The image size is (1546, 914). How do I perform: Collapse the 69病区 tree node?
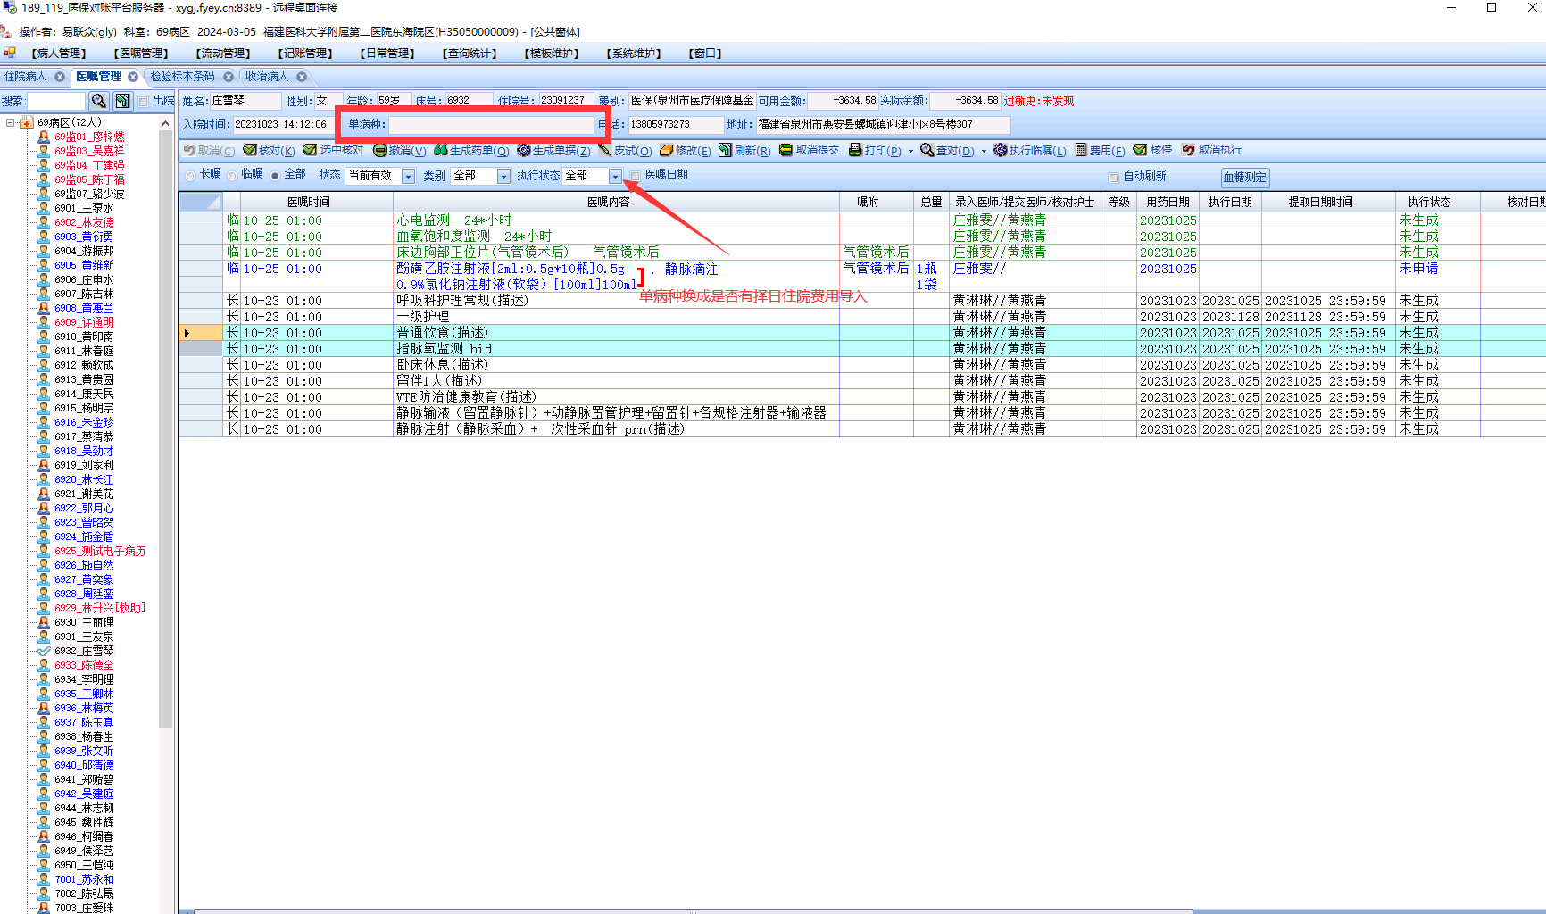pos(11,122)
